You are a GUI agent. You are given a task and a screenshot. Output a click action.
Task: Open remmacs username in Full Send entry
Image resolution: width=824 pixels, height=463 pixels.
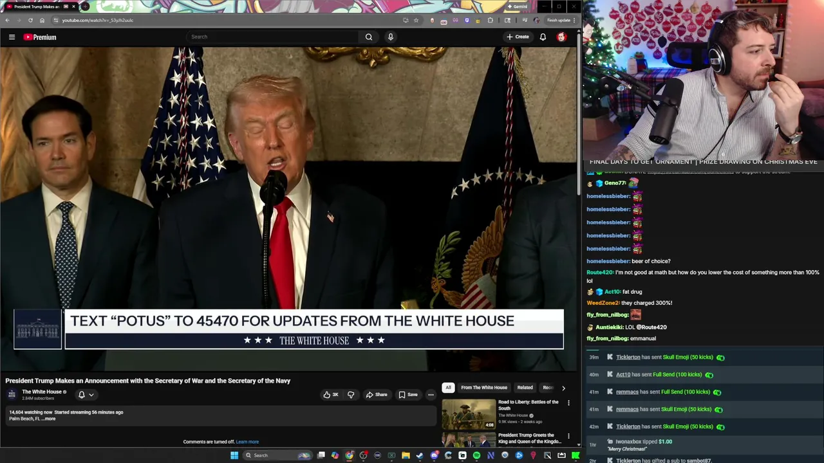click(x=627, y=392)
